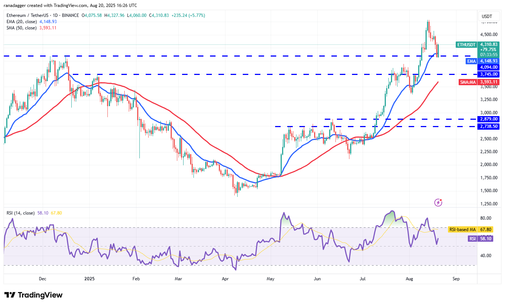Open the SMA (50, close) legend

click(22, 28)
